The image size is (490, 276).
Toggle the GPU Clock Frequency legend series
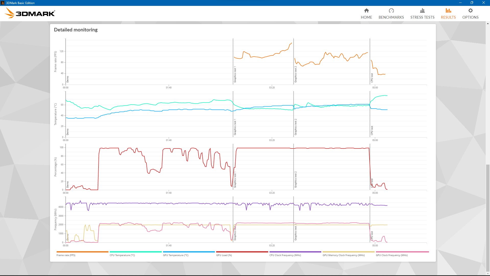[x=391, y=255]
